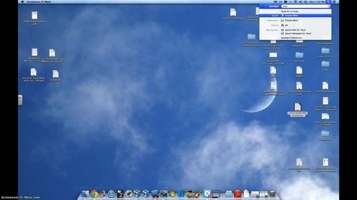Click the Spotlight magnifier in menu bar
The width and height of the screenshot is (357, 200).
(x=328, y=2)
